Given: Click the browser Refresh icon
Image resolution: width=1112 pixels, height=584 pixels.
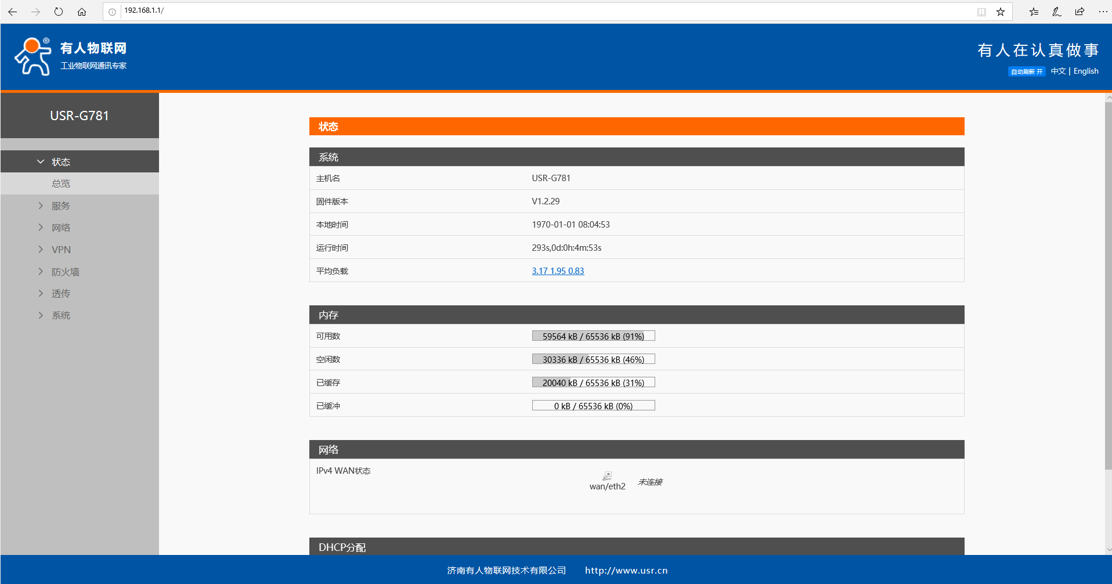Looking at the screenshot, I should click(59, 12).
